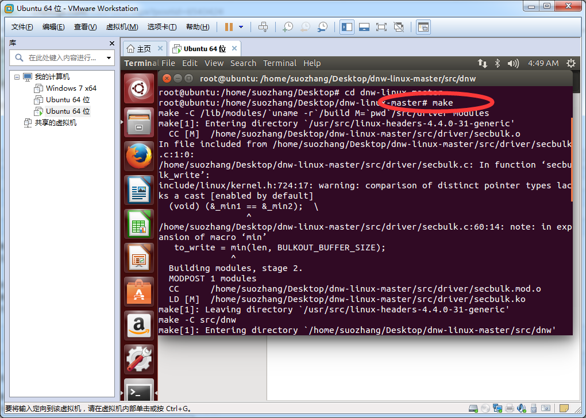Open the Terminal Edit menu
586x418 pixels.
(x=190, y=63)
